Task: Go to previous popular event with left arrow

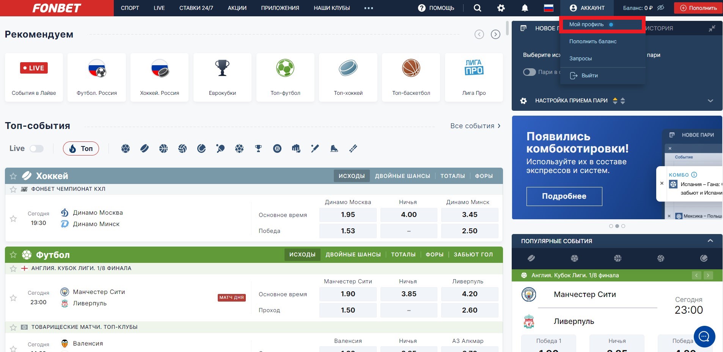Action: coord(696,275)
